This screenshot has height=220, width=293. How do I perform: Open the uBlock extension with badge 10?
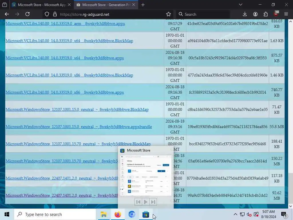click(x=276, y=14)
